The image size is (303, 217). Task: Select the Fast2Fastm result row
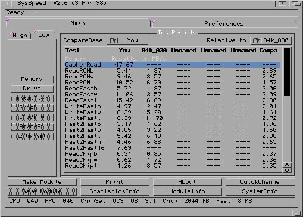(x=173, y=142)
